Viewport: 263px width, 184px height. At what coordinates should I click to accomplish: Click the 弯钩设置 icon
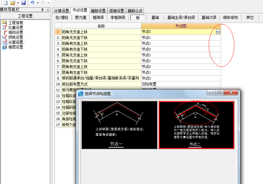[x=5, y=32]
